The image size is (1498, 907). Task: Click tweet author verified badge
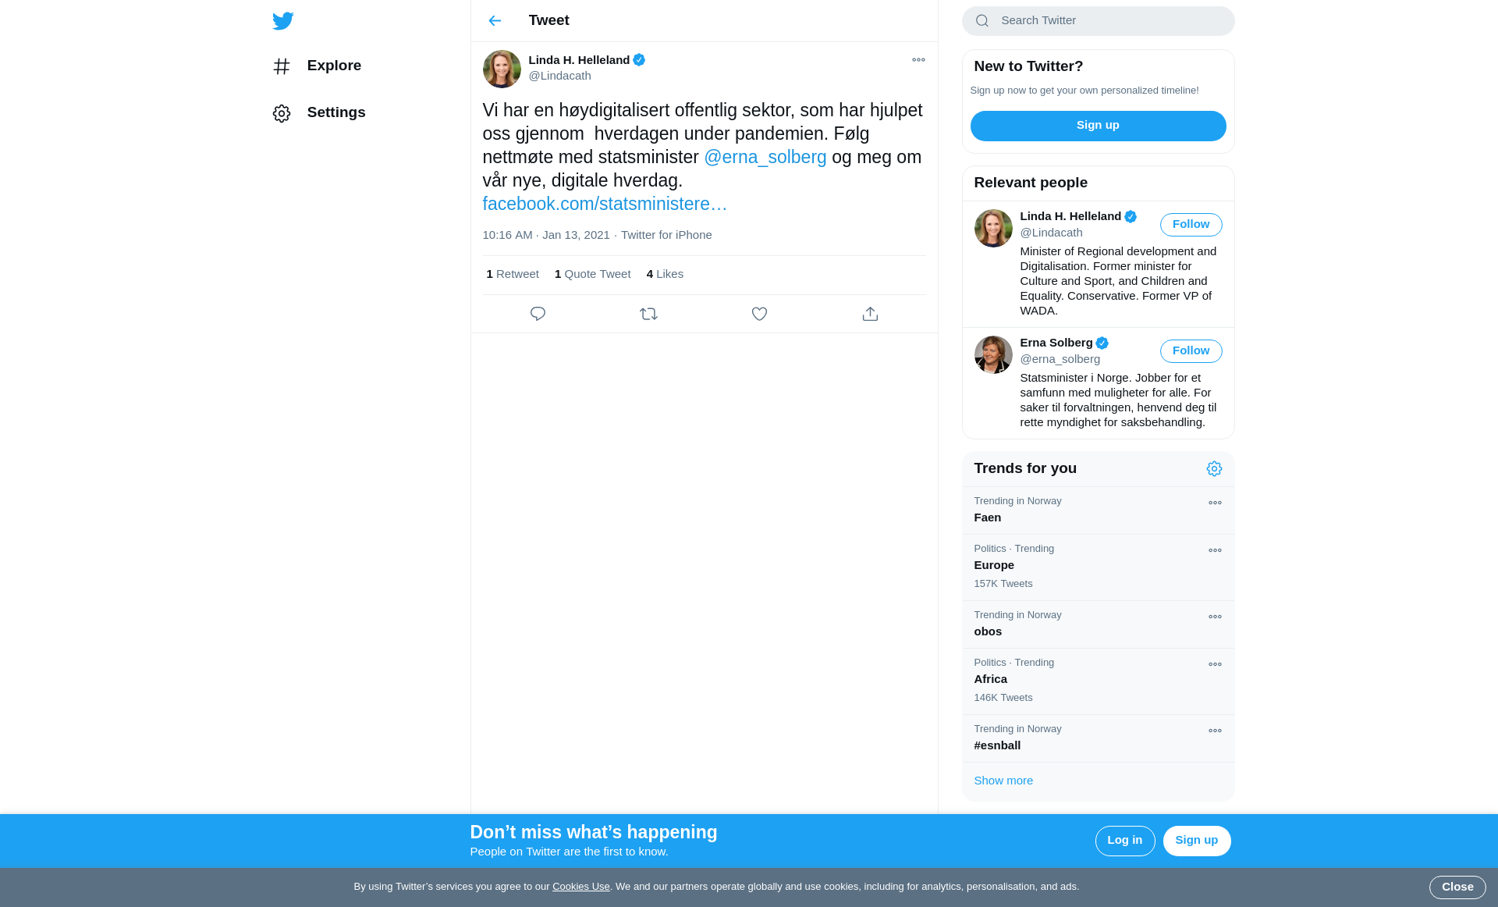[x=639, y=60]
